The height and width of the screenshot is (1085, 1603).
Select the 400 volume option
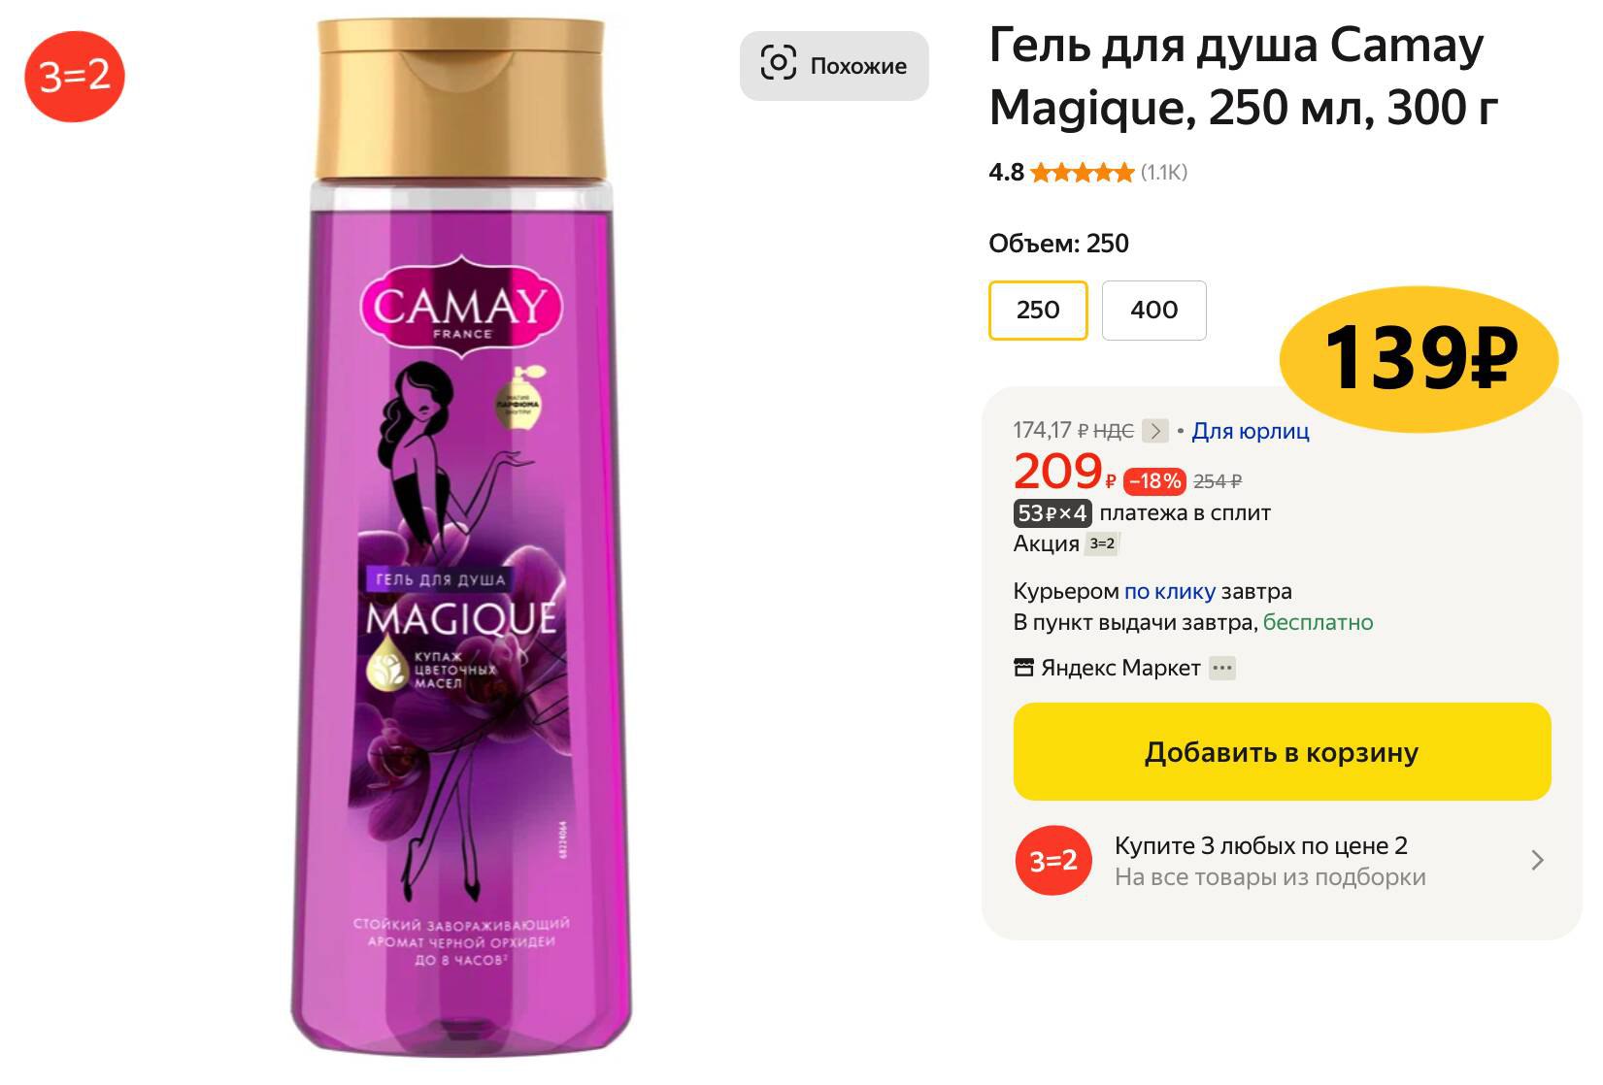(x=1153, y=311)
